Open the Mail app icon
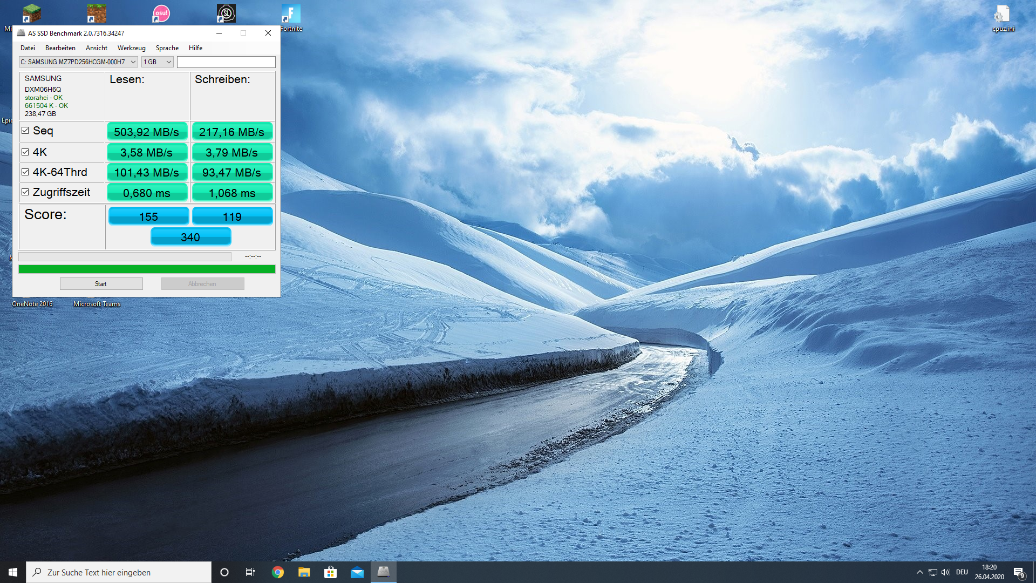This screenshot has width=1036, height=583. point(357,572)
